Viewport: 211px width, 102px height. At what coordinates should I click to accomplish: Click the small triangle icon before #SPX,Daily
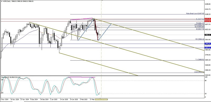[2, 1]
